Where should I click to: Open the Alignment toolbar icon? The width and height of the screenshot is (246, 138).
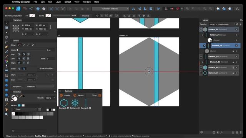pos(158,9)
